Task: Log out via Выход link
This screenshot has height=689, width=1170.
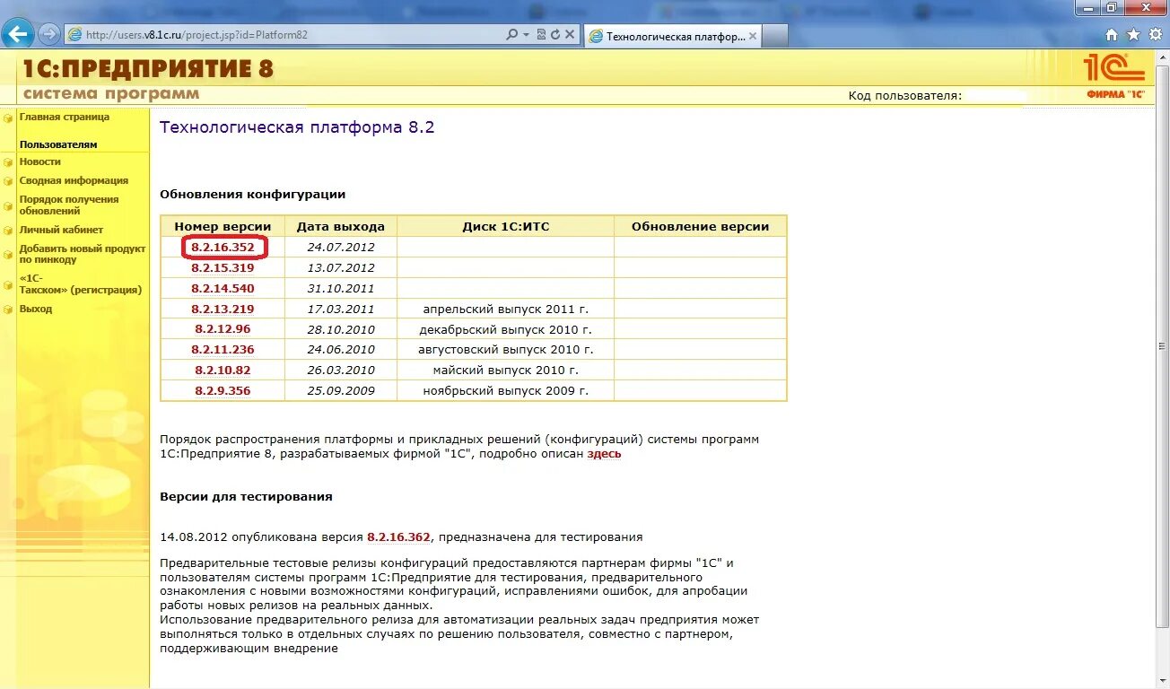Action: tap(36, 309)
